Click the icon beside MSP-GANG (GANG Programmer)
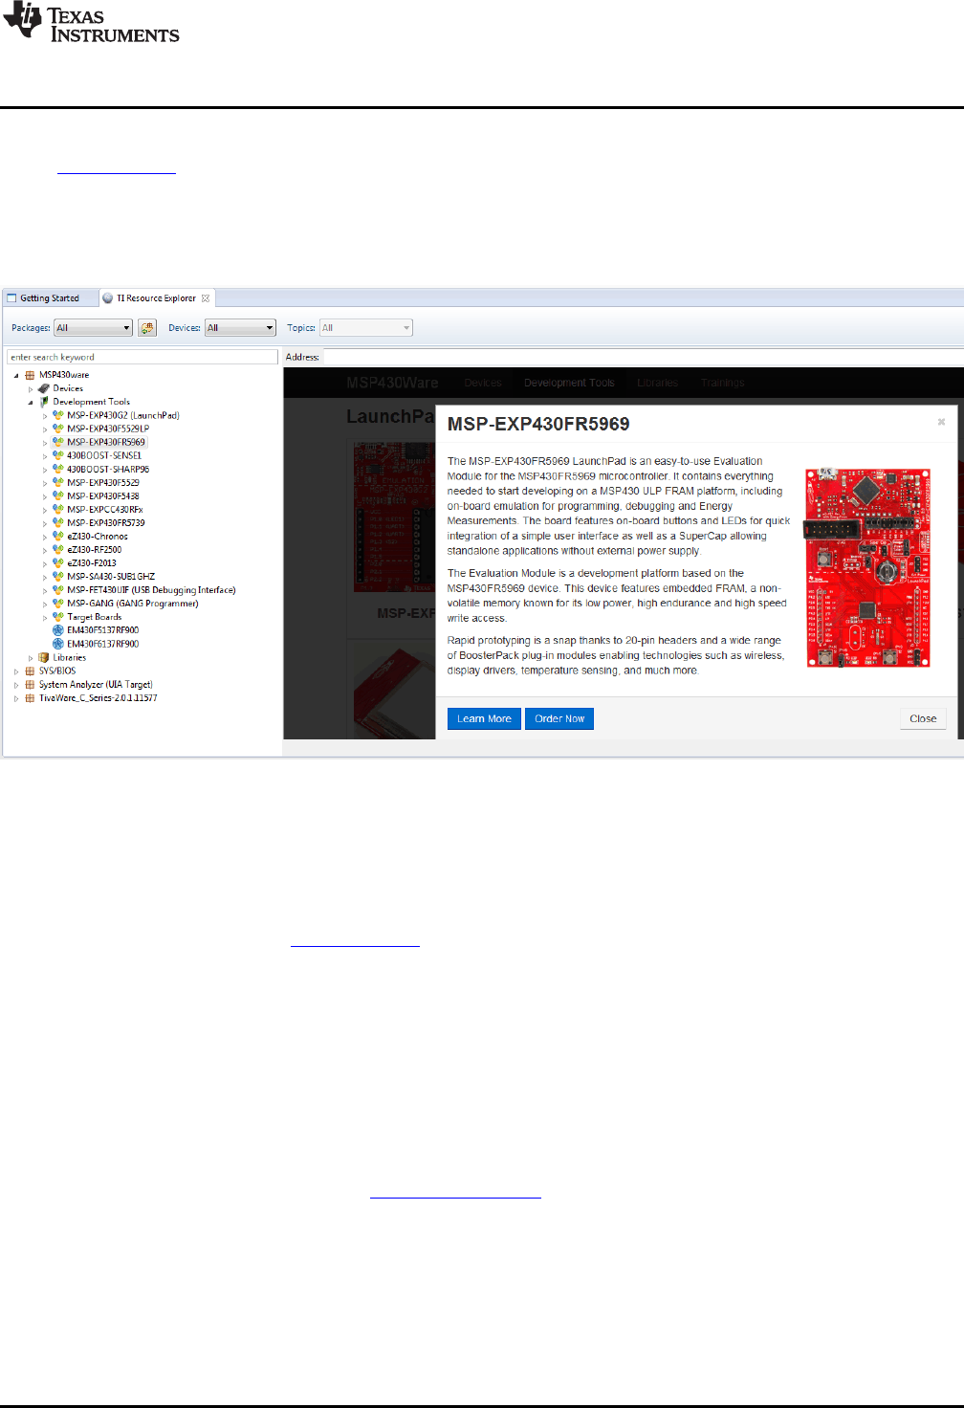Image resolution: width=964 pixels, height=1408 pixels. [58, 603]
